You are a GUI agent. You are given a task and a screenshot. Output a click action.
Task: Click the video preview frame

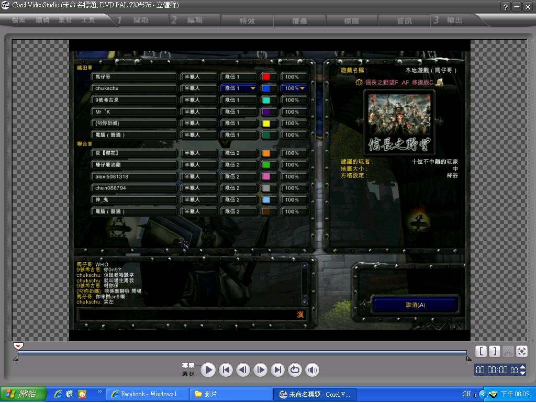tap(270, 190)
